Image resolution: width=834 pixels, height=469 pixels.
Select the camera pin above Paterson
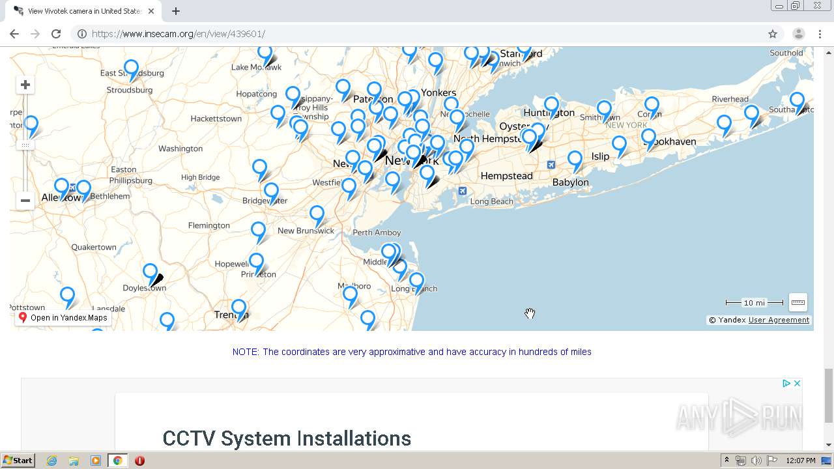[374, 92]
